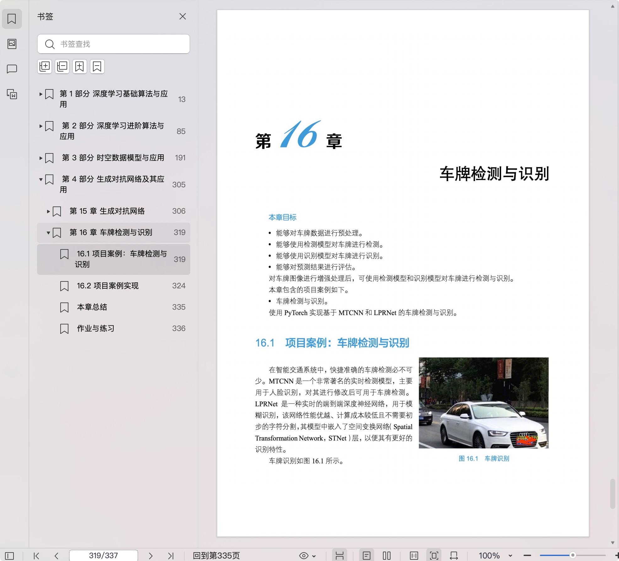Collapse all bookmarks button

coord(62,67)
